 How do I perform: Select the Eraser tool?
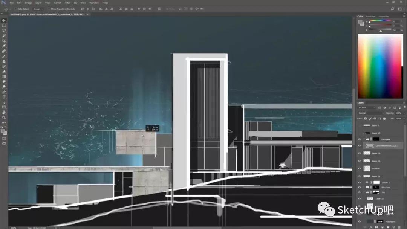(x=4, y=72)
